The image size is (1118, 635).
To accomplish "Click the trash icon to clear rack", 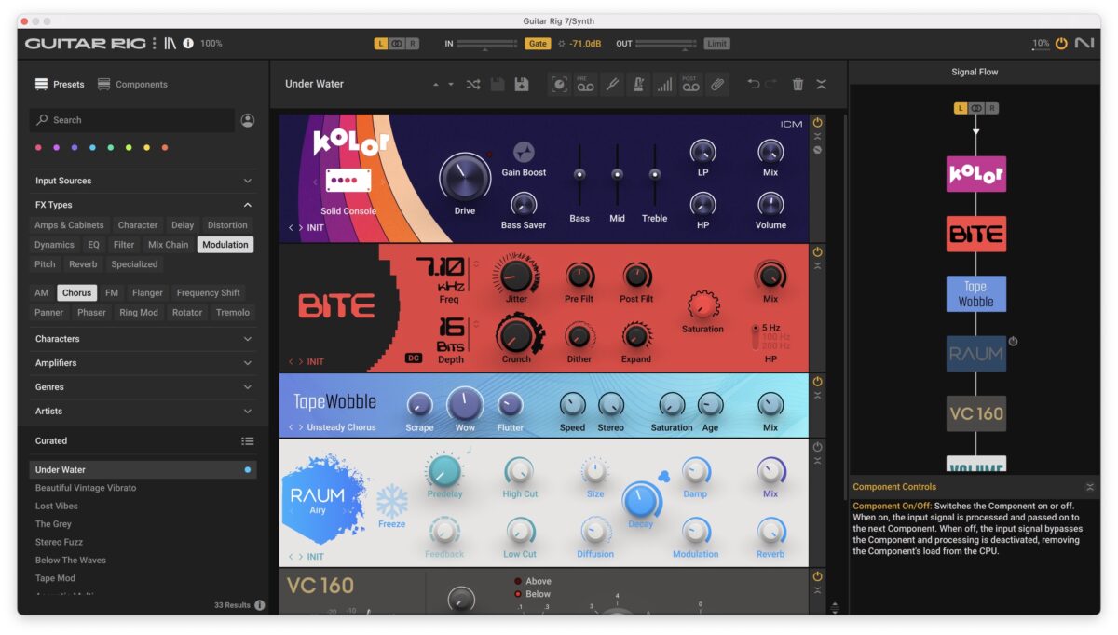I will [798, 84].
